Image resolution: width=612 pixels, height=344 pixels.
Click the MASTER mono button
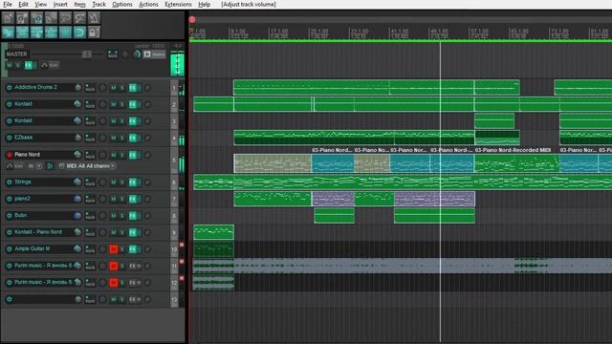click(x=155, y=54)
